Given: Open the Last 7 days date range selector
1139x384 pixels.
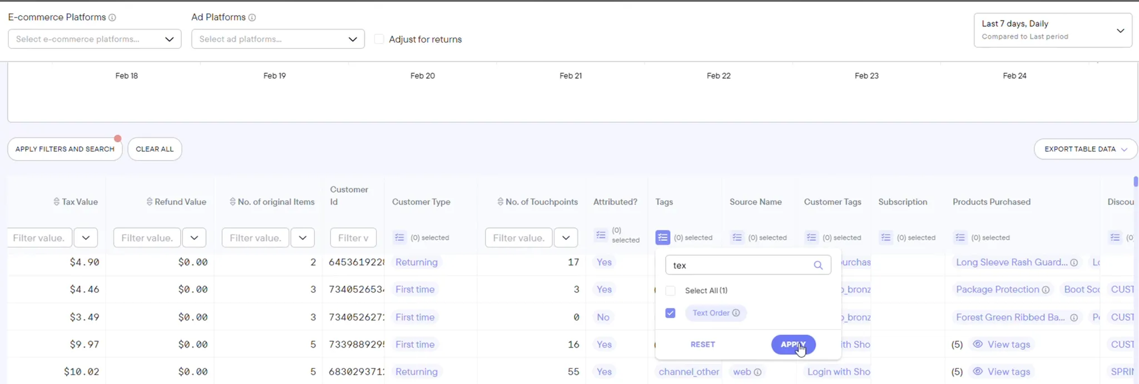Looking at the screenshot, I should click(x=1052, y=31).
